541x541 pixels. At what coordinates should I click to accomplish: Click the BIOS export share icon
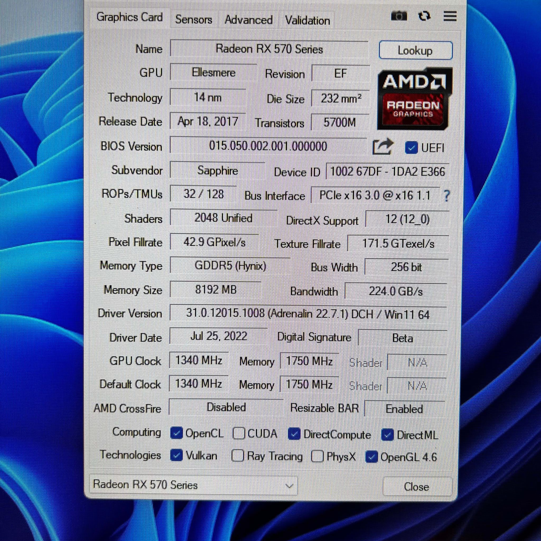point(383,146)
